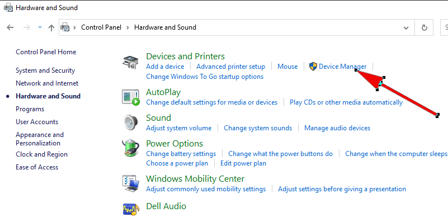Refresh the Hardware and Sound page
Screen dimensions: 448x222
coord(425,27)
